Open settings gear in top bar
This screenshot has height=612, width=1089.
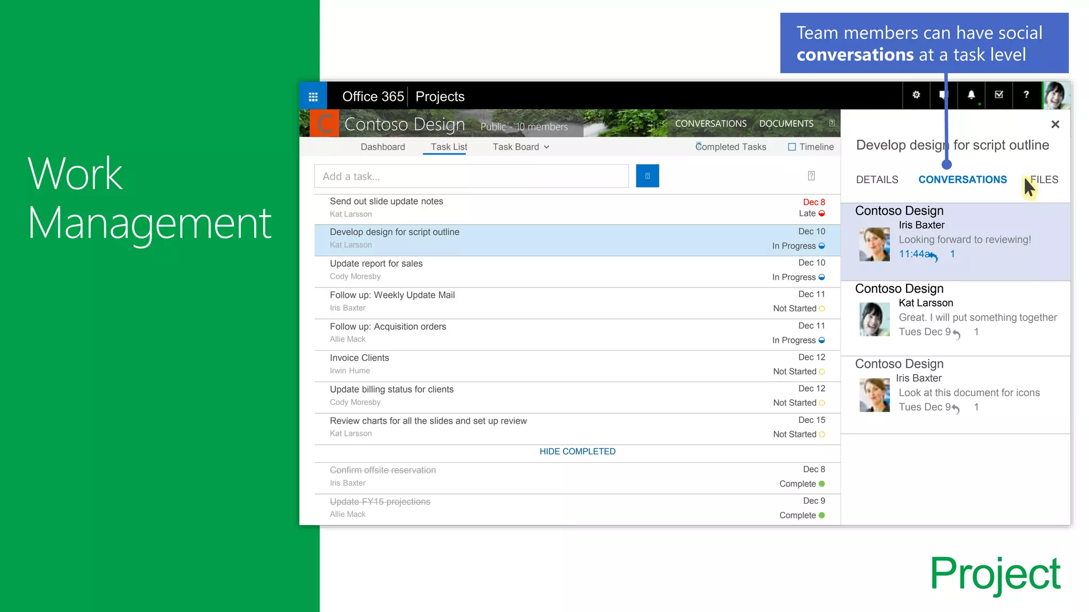coord(916,95)
